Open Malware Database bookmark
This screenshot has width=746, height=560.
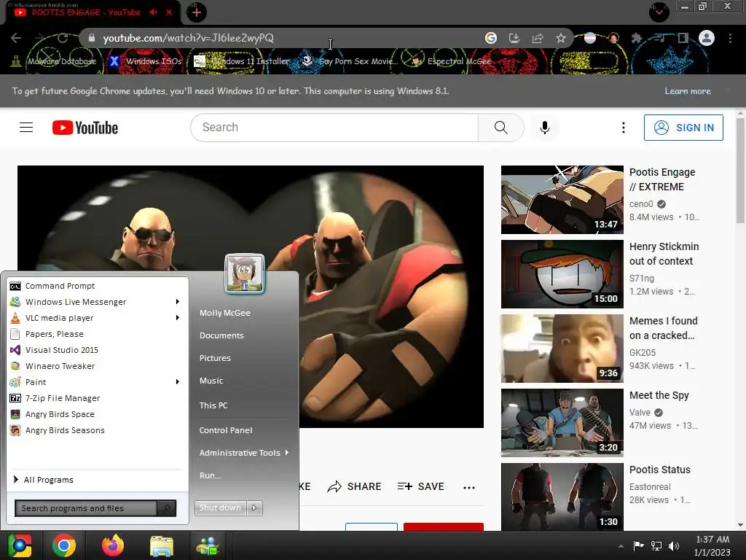[54, 61]
